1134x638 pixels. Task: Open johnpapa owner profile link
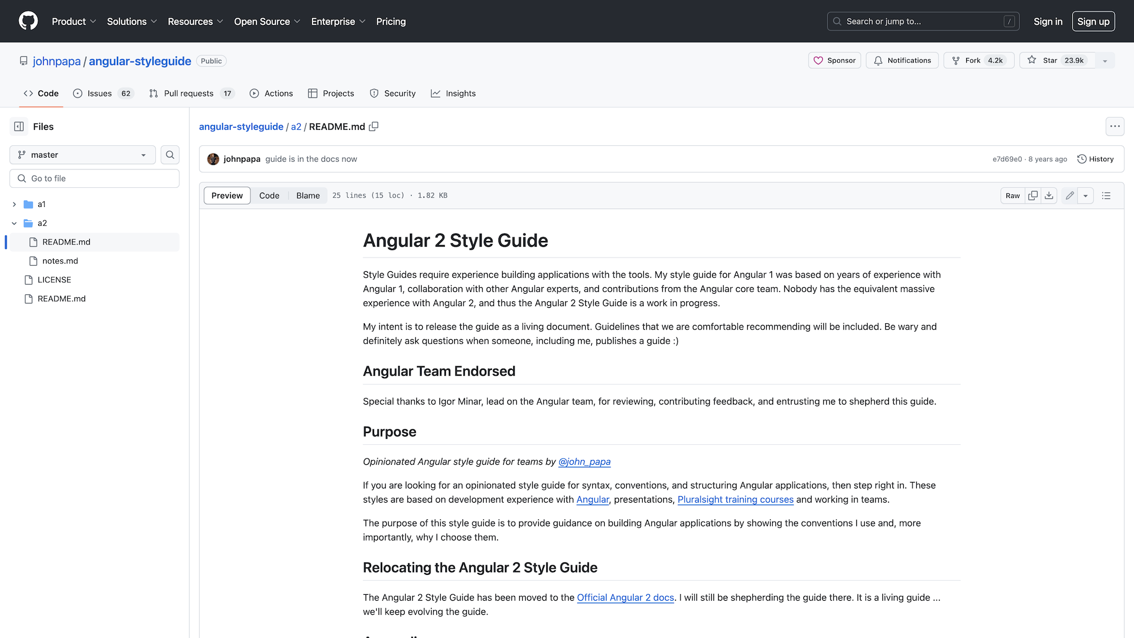click(57, 61)
